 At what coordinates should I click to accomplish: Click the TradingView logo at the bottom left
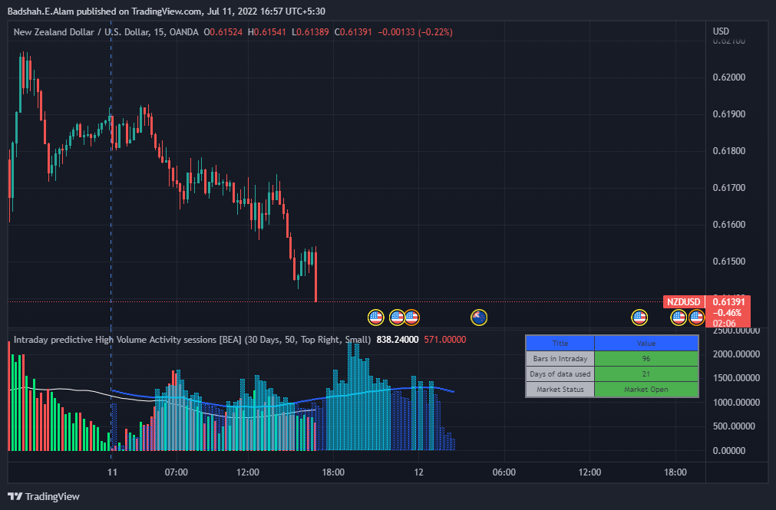click(x=44, y=496)
